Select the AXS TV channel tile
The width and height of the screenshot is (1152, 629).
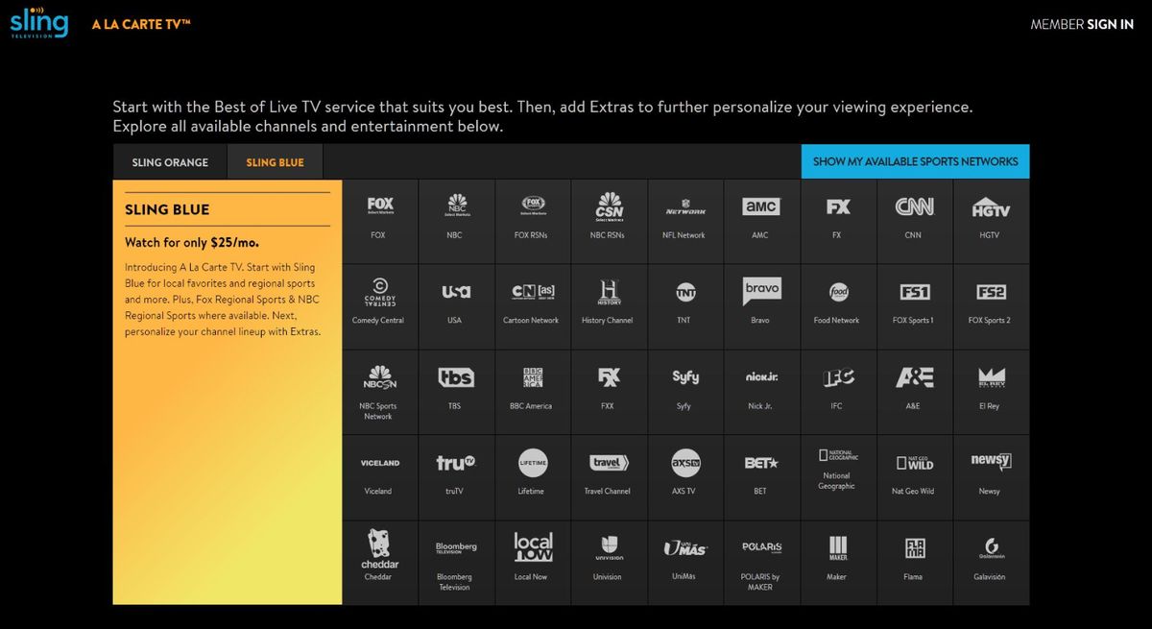pos(685,477)
